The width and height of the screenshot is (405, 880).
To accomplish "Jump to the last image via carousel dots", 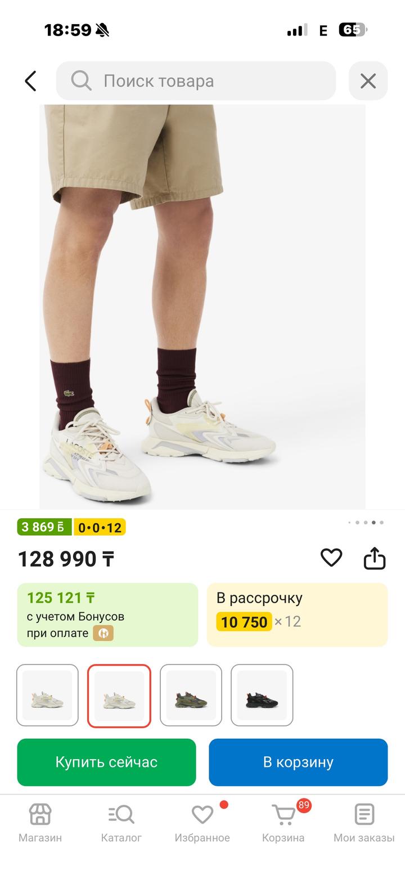I will (382, 522).
